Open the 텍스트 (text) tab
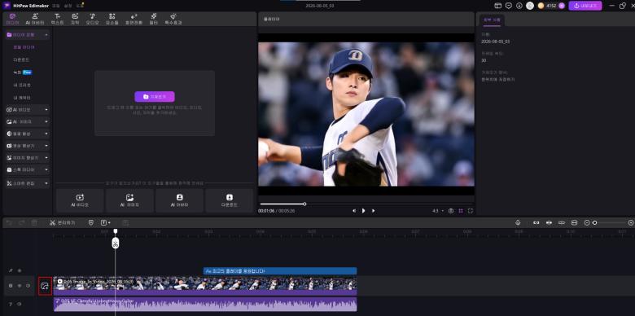 tap(58, 19)
